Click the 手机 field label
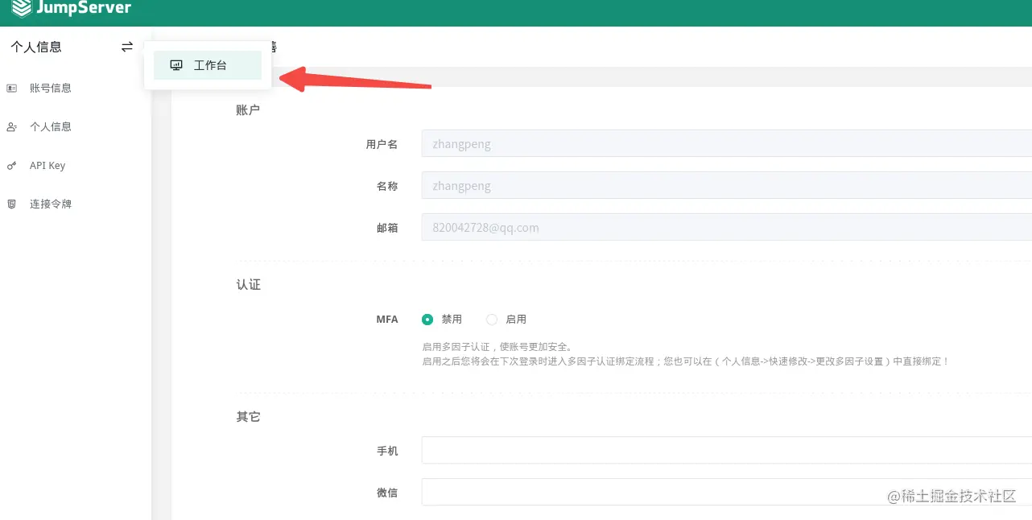The image size is (1032, 520). (387, 451)
